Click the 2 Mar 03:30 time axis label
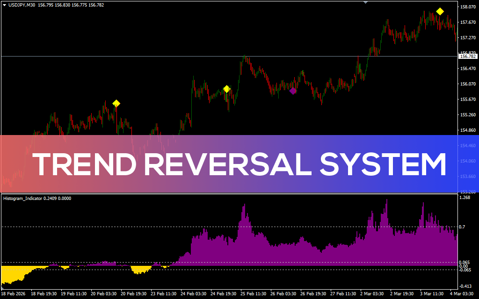The height and width of the screenshot is (299, 479). coord(373,294)
